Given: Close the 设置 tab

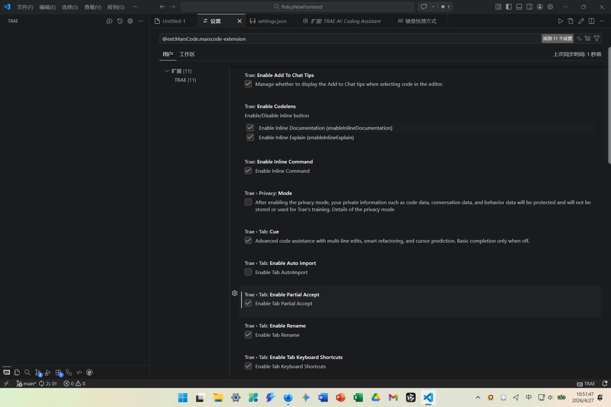Looking at the screenshot, I should pos(239,21).
